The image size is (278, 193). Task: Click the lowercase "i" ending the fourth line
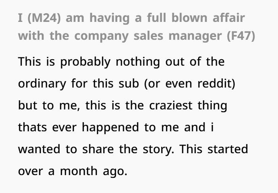coord(212,127)
